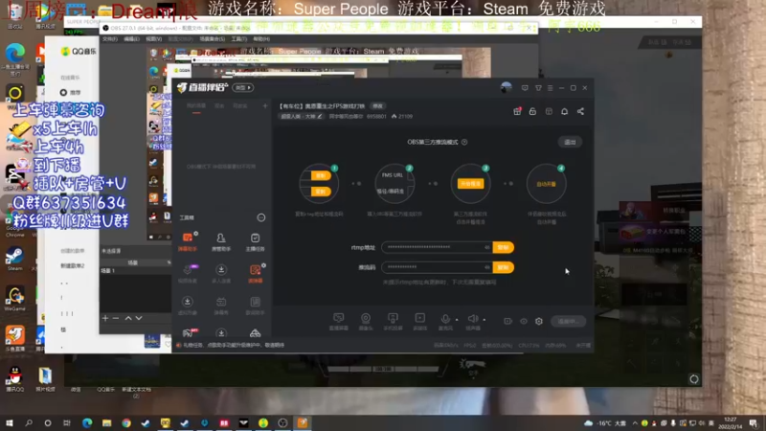Open the hamburger menu in 直播伴侣 title bar
This screenshot has width=766, height=431.
coord(550,88)
